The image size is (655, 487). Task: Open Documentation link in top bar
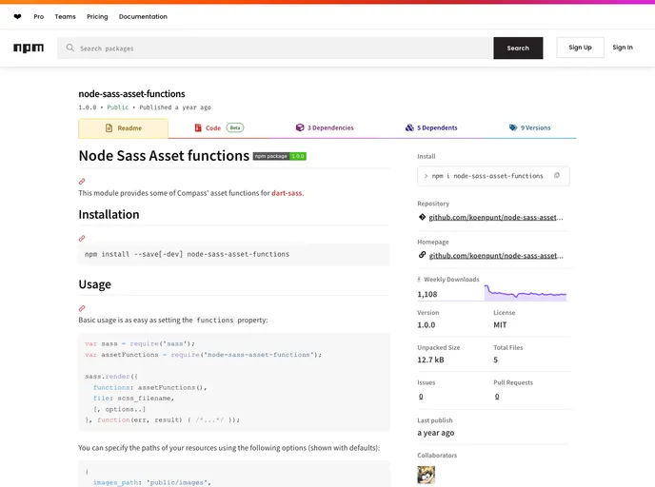[143, 17]
